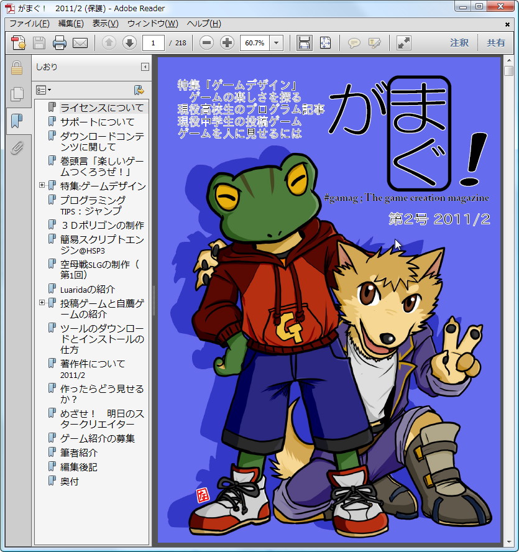Select the サポートについて bookmark
This screenshot has width=519, height=552.
point(97,122)
